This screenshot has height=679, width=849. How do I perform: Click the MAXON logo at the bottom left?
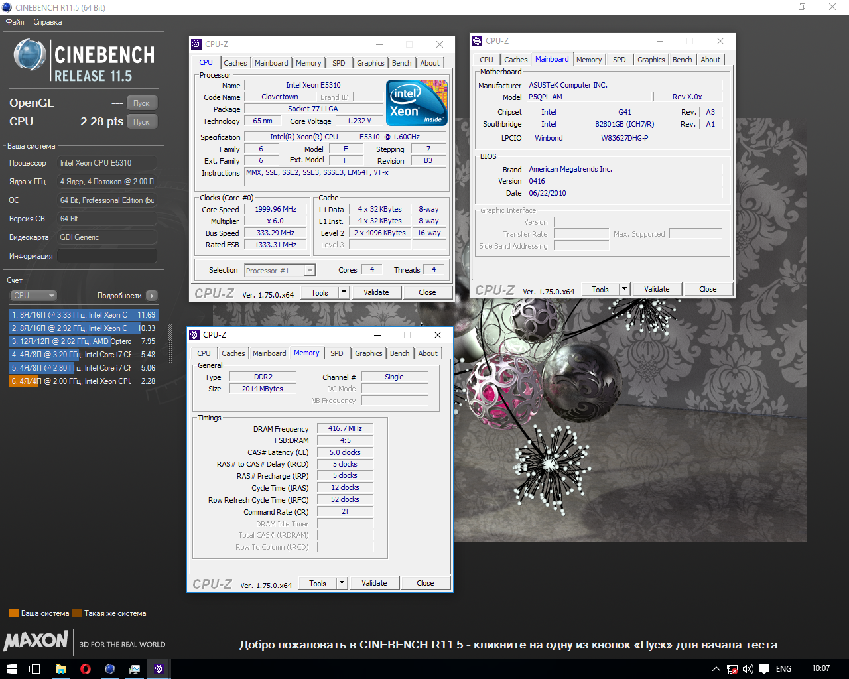tap(36, 641)
